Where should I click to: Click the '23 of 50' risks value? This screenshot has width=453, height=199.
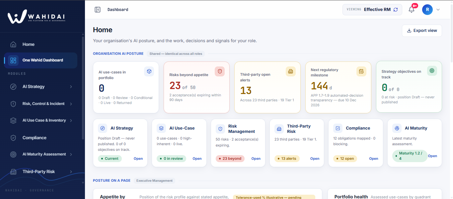[183, 86]
